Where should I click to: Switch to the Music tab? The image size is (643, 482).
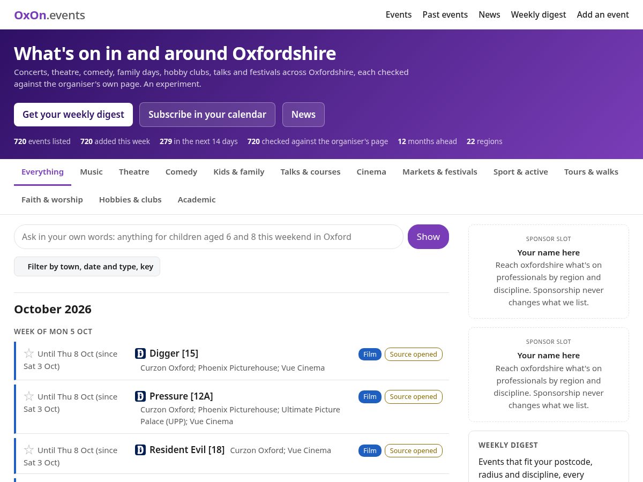pos(91,172)
